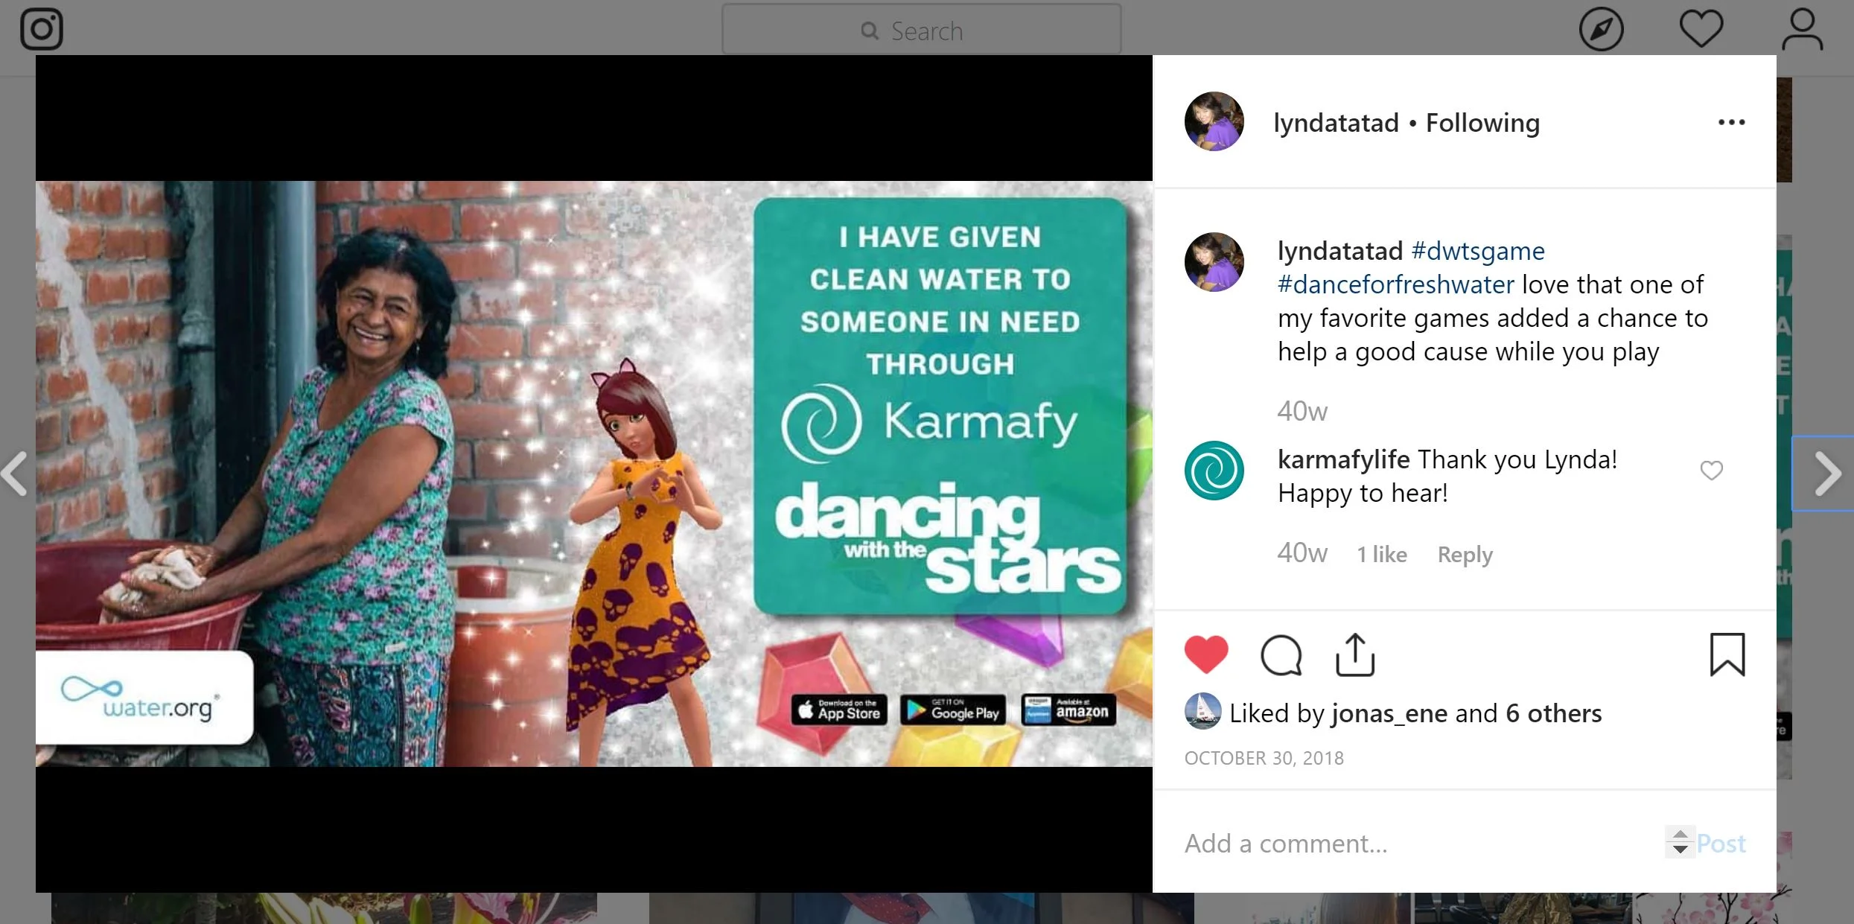Screen dimensions: 1854x924
Task: Open the profile person icon
Action: (1802, 30)
